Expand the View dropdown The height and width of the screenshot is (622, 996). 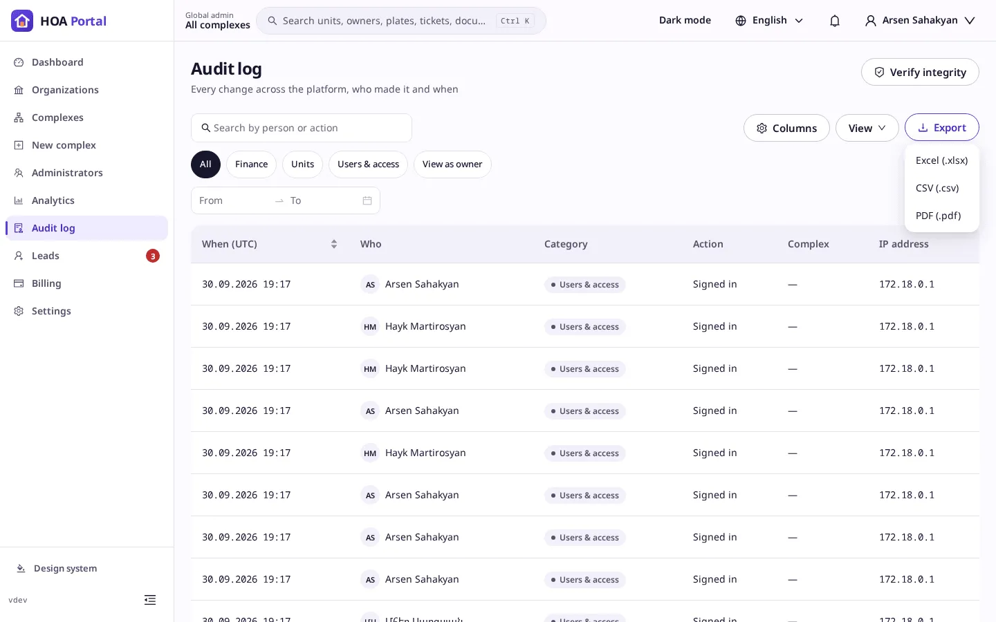(x=867, y=128)
